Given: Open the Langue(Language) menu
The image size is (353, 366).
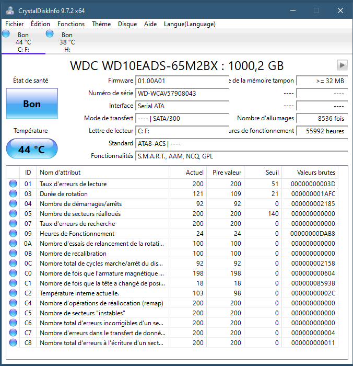Looking at the screenshot, I should (x=190, y=24).
